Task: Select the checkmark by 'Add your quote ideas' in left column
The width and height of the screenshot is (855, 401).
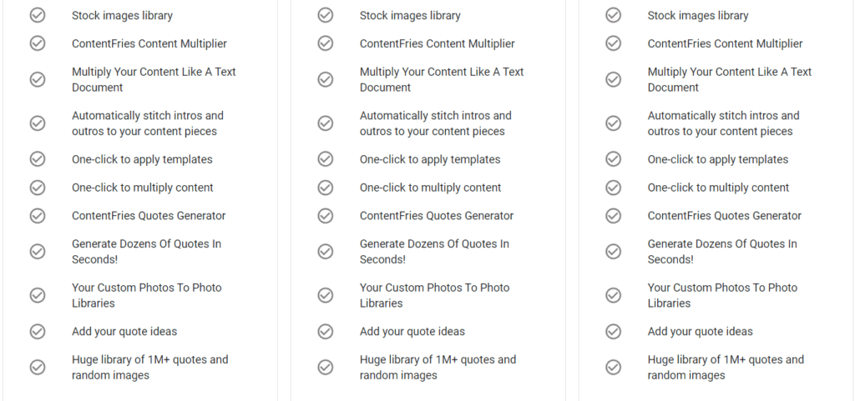Action: 38,332
